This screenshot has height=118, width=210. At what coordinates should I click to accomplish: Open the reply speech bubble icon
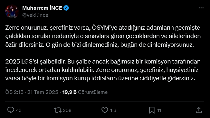11,110
